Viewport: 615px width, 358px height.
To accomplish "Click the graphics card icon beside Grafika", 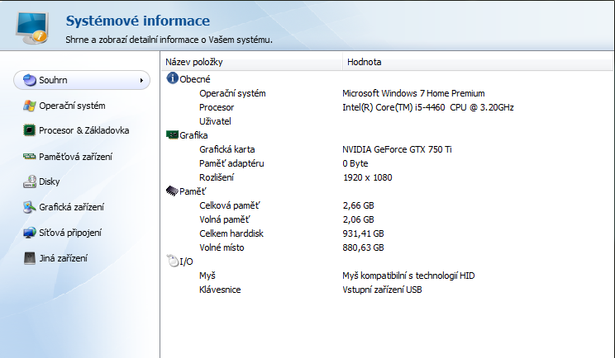I will tap(172, 135).
